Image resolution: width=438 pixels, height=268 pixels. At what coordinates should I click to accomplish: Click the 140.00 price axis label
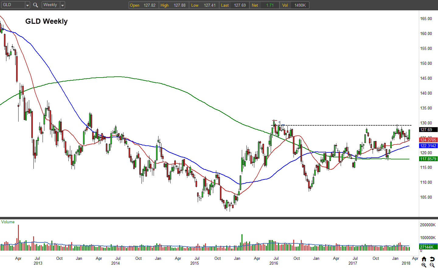pyautogui.click(x=426, y=93)
